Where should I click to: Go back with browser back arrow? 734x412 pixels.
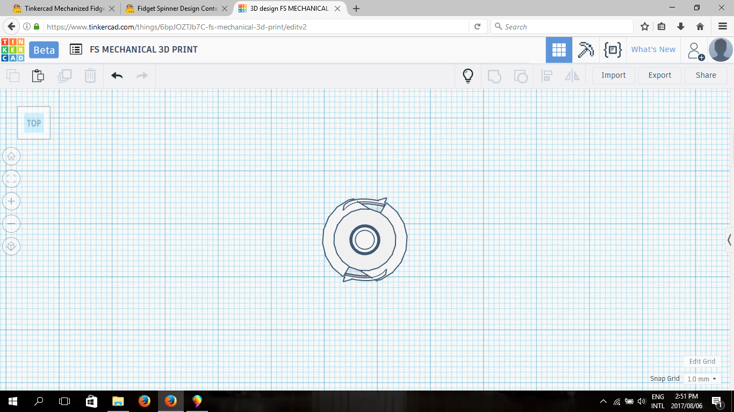click(x=11, y=26)
